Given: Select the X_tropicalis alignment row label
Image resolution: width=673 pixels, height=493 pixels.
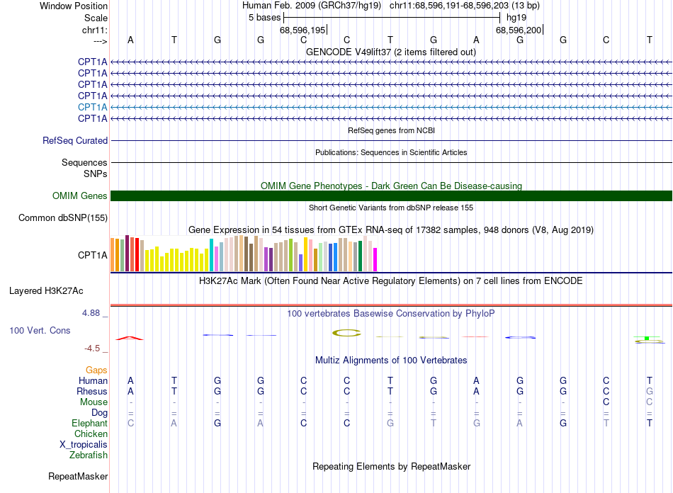Looking at the screenshot, I should (84, 445).
